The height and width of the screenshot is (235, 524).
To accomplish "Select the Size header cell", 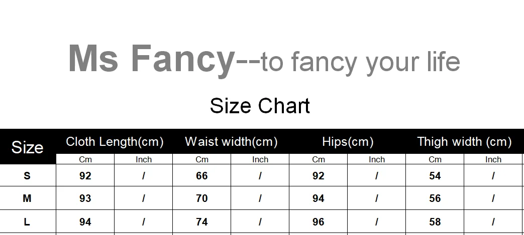I will (28, 147).
